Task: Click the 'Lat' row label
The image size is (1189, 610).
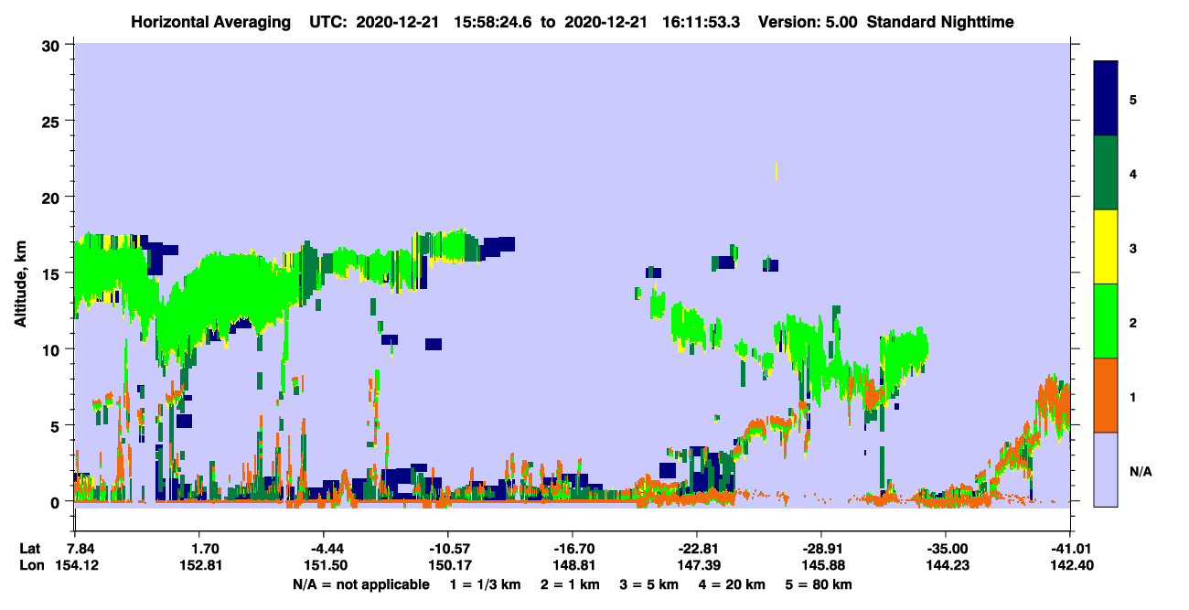Action: [30, 549]
